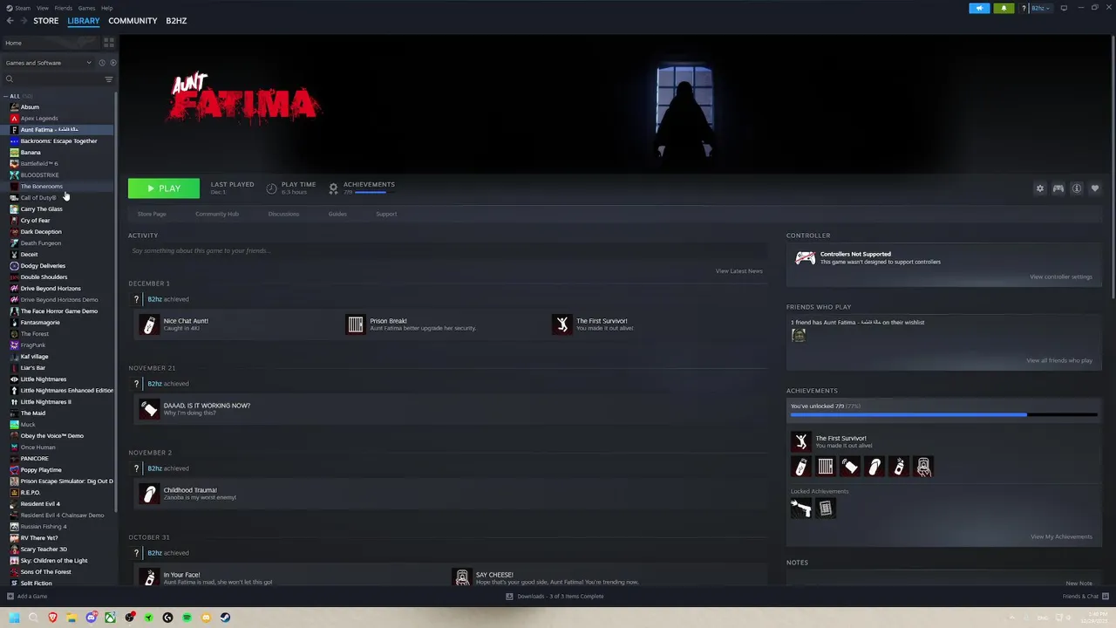Open the Friends menu
The height and width of the screenshot is (628, 1116).
pos(64,8)
